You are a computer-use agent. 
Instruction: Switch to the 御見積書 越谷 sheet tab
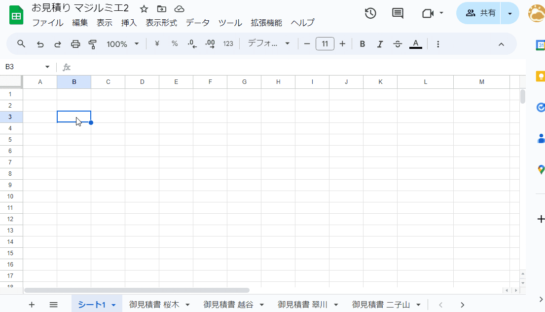(x=228, y=305)
